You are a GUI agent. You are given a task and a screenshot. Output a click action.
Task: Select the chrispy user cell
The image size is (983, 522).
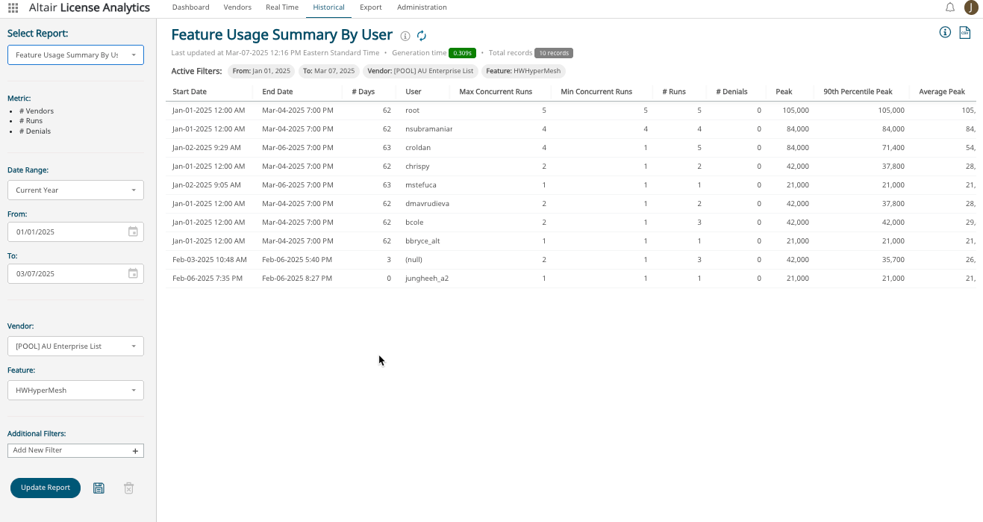[417, 167]
